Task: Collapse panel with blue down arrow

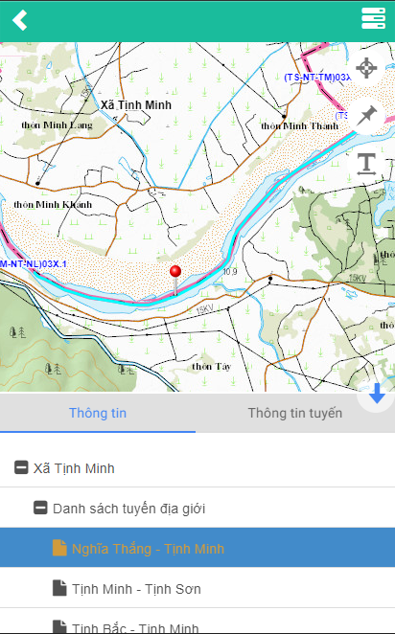Action: [x=377, y=394]
